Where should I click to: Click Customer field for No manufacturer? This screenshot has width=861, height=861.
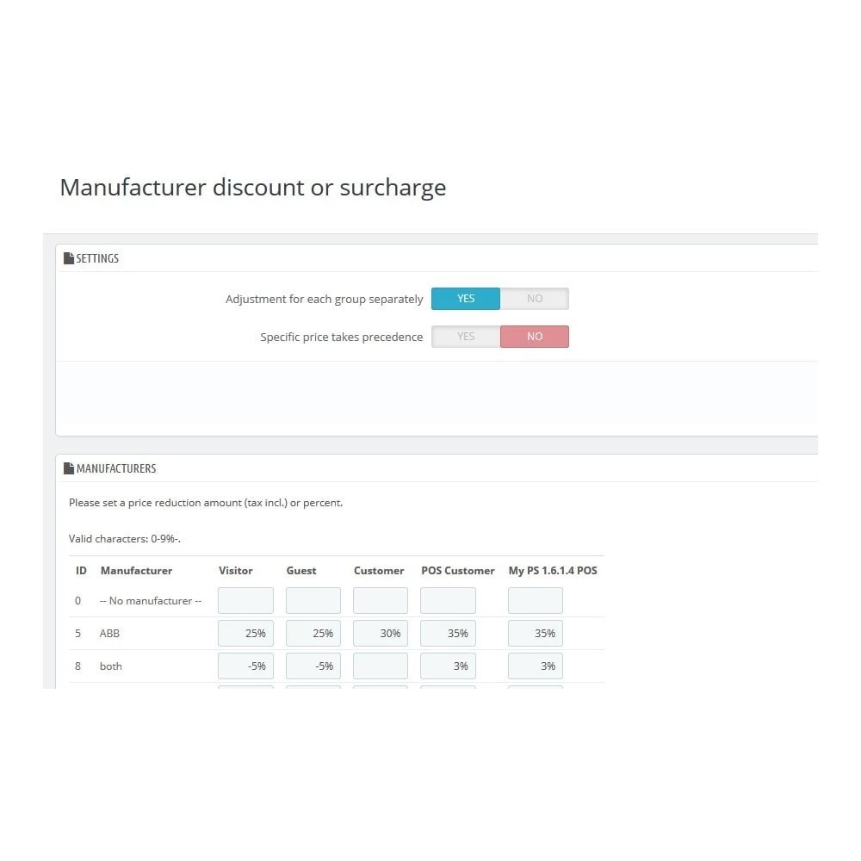click(381, 601)
